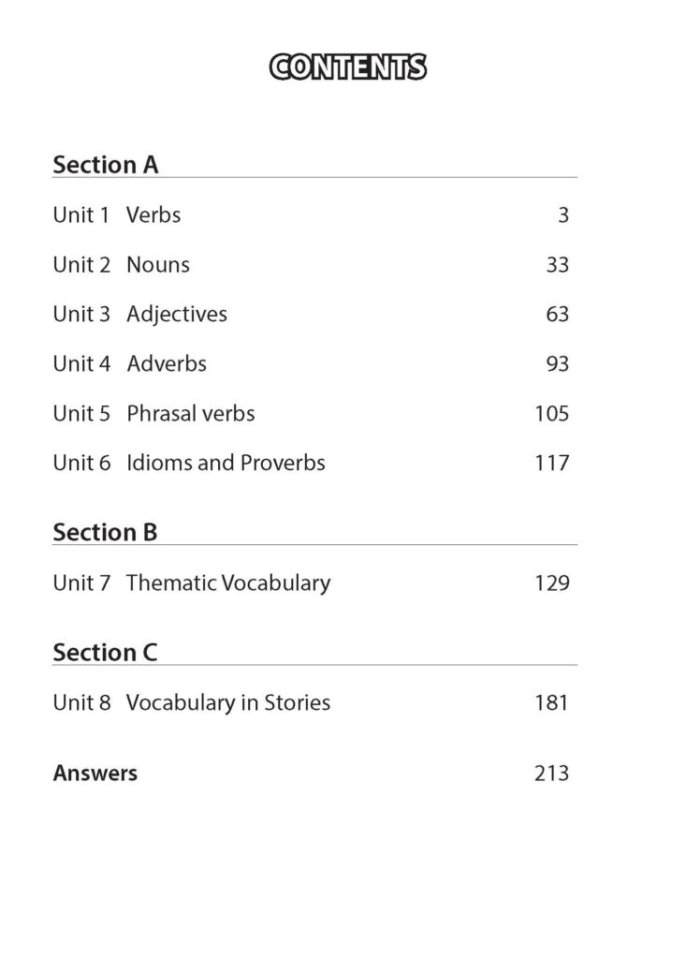
Task: Click page number 33
Action: coord(557,265)
